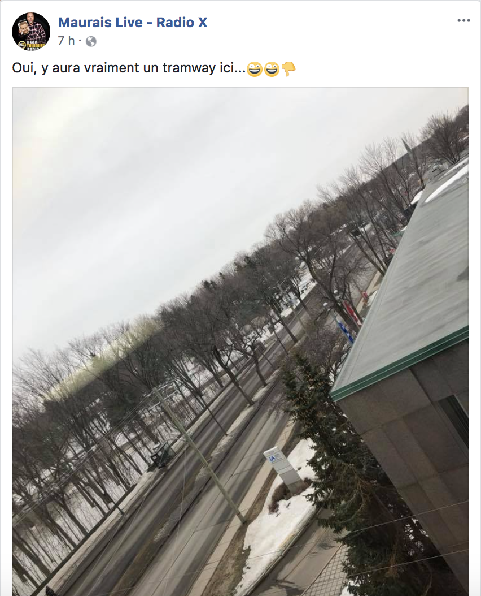The width and height of the screenshot is (481, 596).
Task: Click the red flag in the photo
Action: coord(353,313)
